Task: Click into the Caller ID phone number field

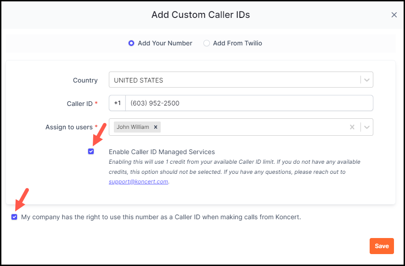Action: [x=249, y=103]
